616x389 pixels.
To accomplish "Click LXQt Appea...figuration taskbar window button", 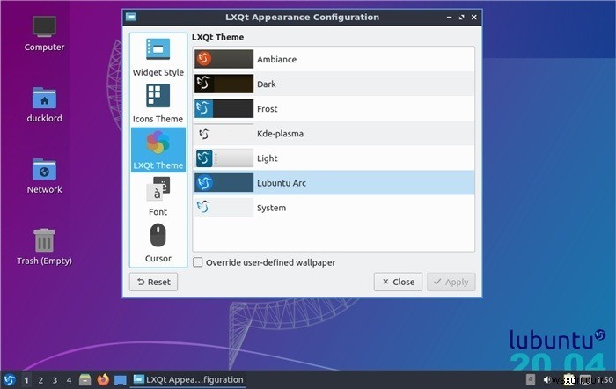I will (x=188, y=380).
